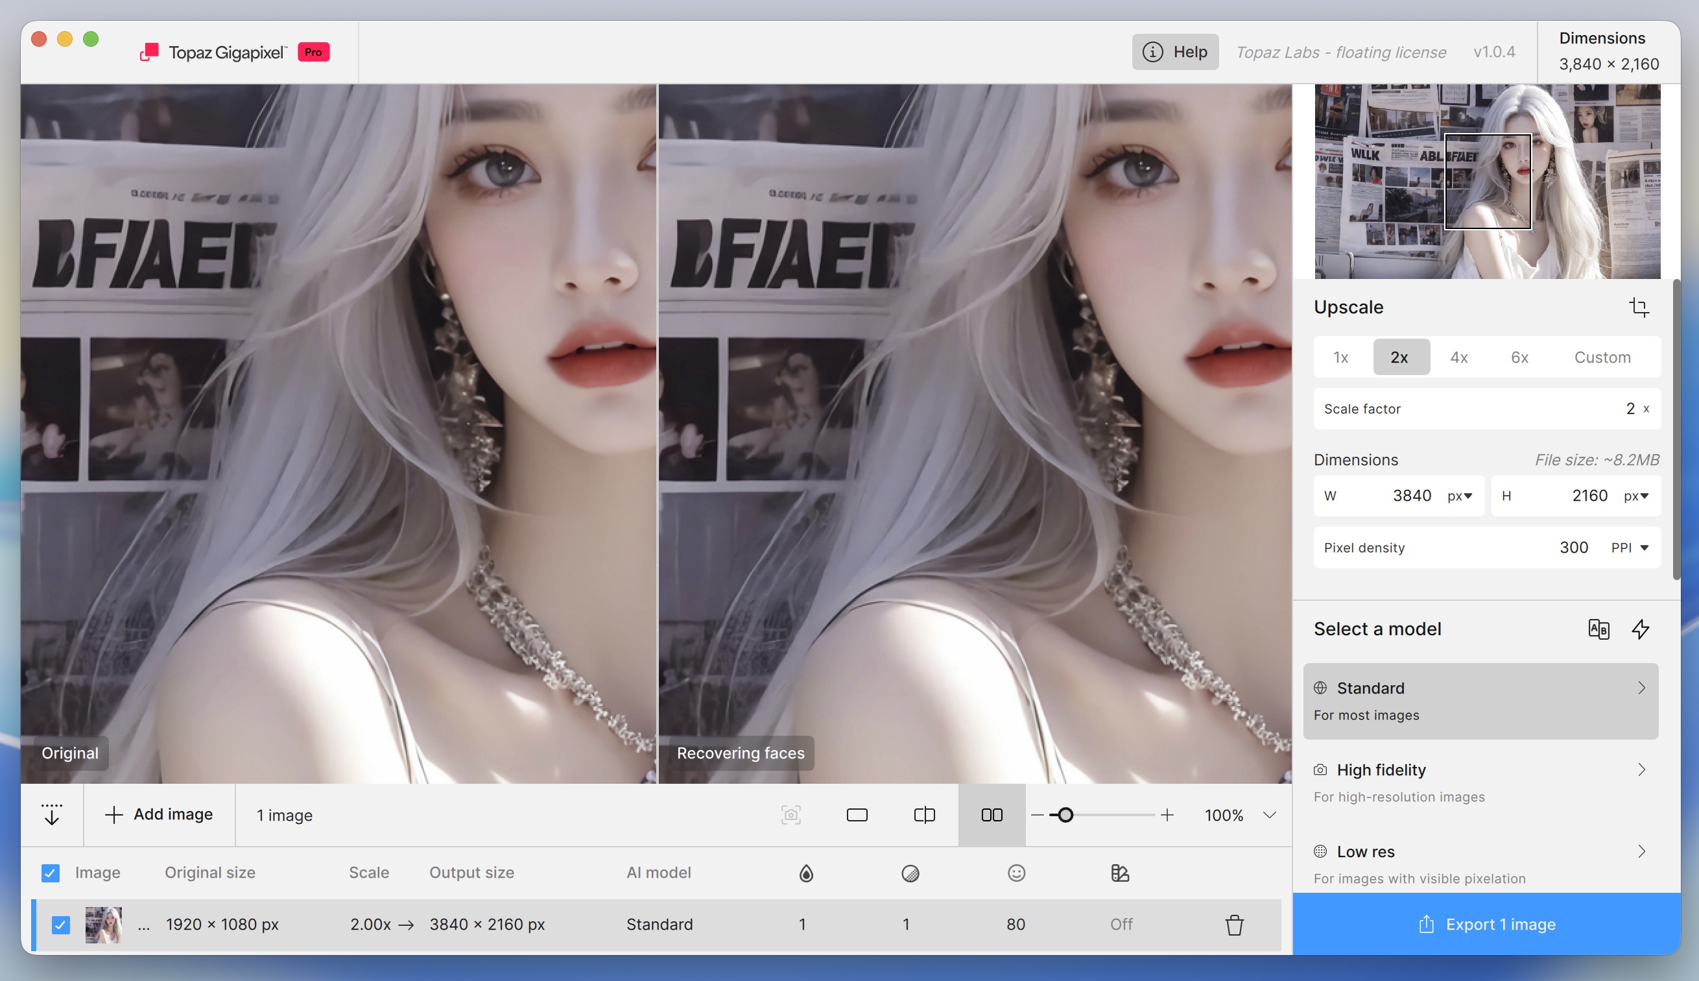Screen dimensions: 1699x981
Task: Choose the Custom scale tab
Action: click(1602, 357)
